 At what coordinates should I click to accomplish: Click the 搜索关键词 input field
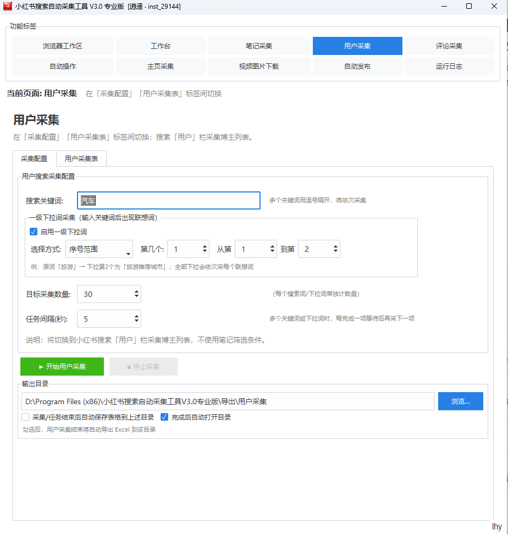(x=169, y=201)
